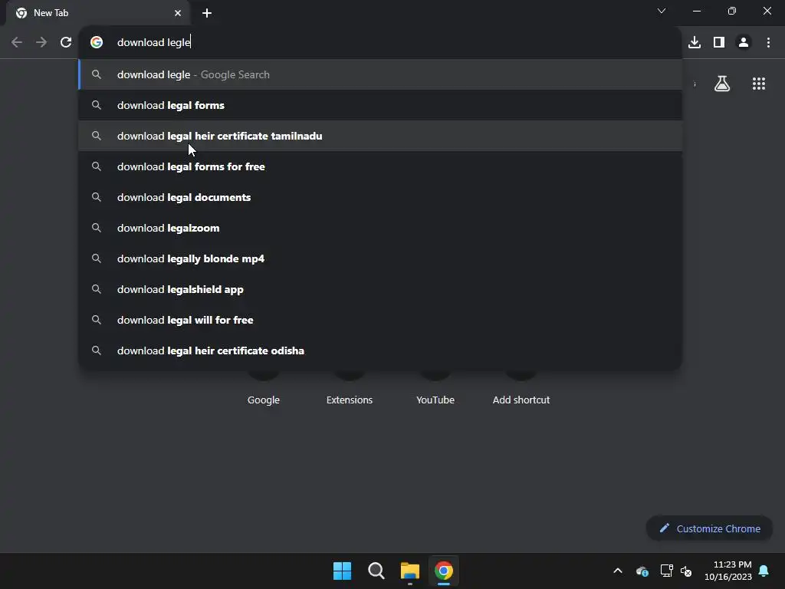This screenshot has height=589, width=785.
Task: Pick 'download legal heir certificate tamilnadu'
Action: [380, 136]
